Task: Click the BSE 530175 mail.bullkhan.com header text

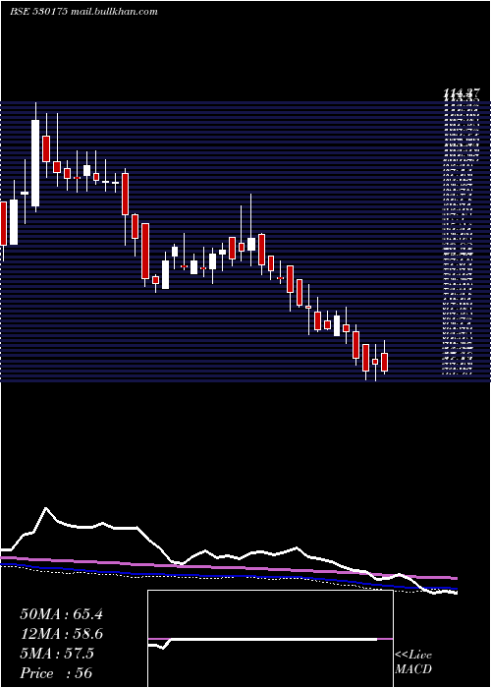Action: [83, 12]
